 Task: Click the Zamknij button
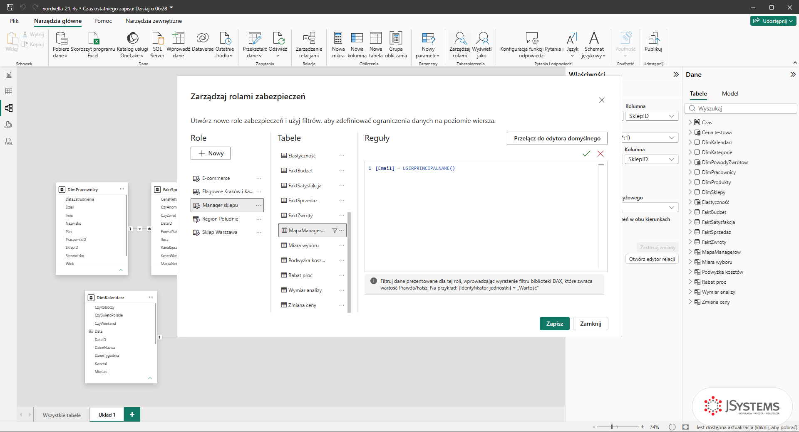(x=591, y=324)
